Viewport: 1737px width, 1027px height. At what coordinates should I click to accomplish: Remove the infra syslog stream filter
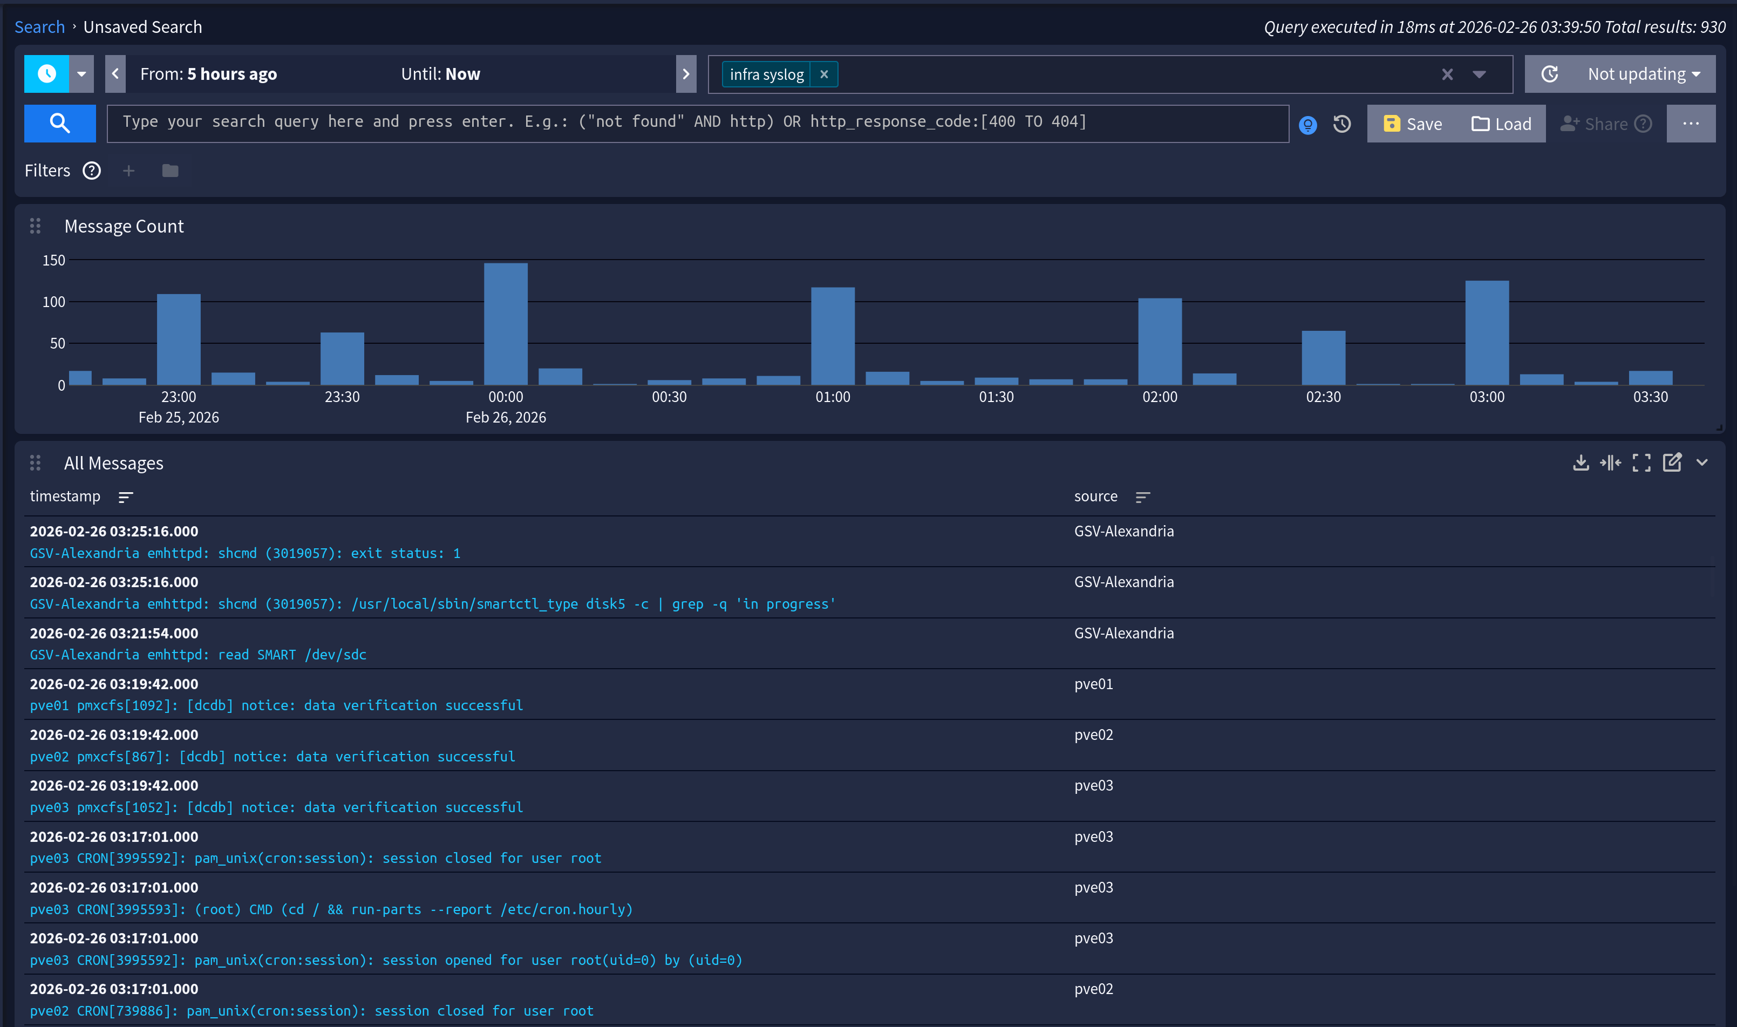pyautogui.click(x=824, y=74)
